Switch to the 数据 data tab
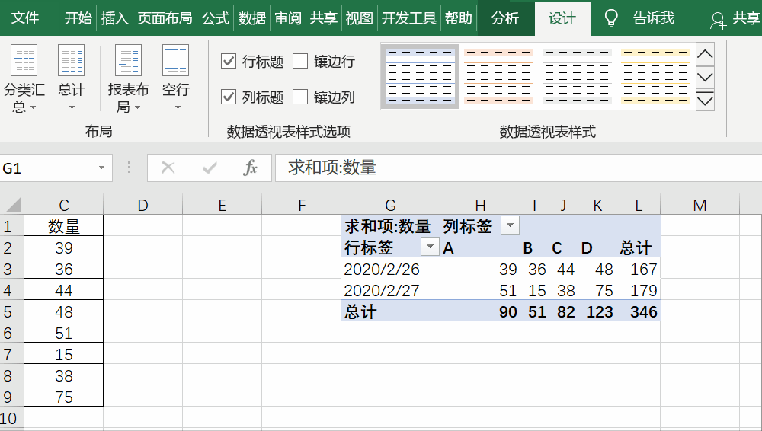762x431 pixels. pos(251,18)
